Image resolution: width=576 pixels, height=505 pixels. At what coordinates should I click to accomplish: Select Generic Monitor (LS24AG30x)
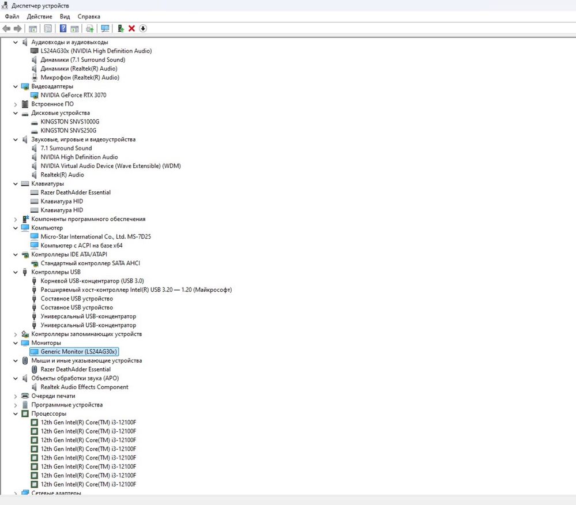point(78,352)
